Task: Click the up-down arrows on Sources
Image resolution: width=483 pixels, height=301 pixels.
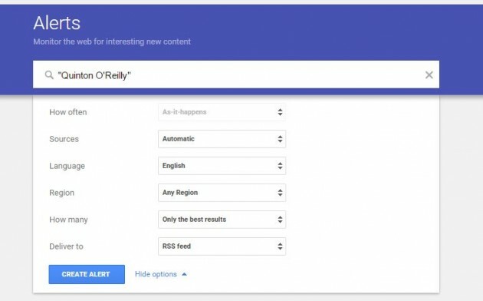Action: point(280,139)
